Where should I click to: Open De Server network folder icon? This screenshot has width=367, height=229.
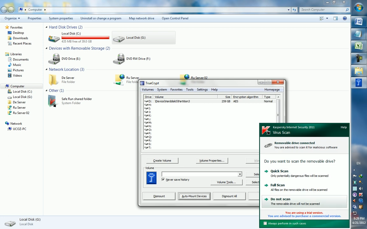(53, 80)
